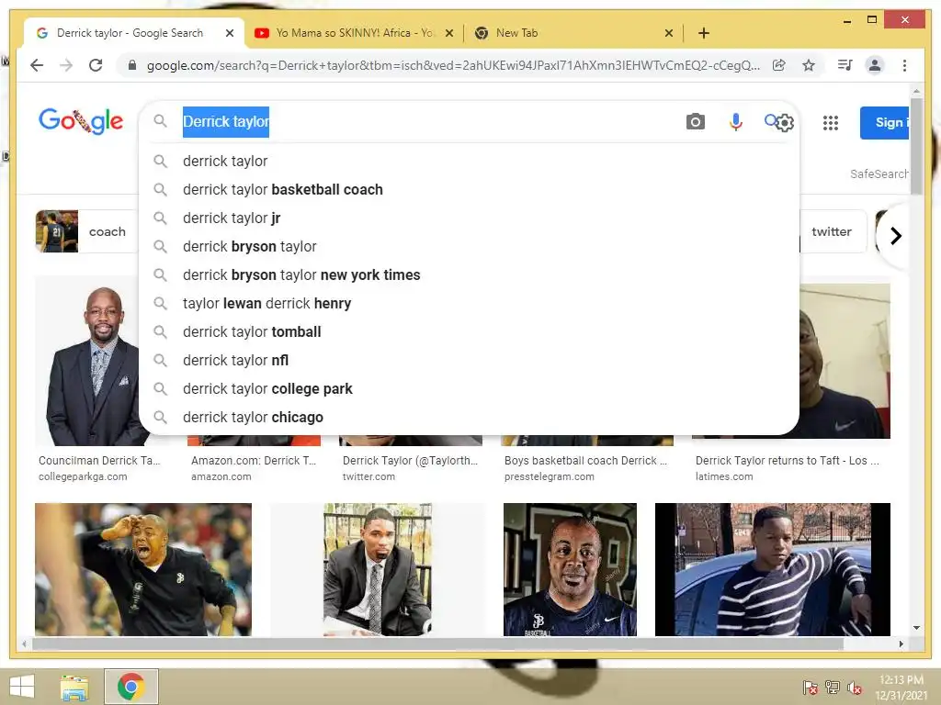Click the site security lock icon
Image resolution: width=941 pixels, height=705 pixels.
(132, 65)
